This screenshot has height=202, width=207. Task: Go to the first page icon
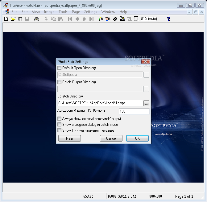coord(70,19)
